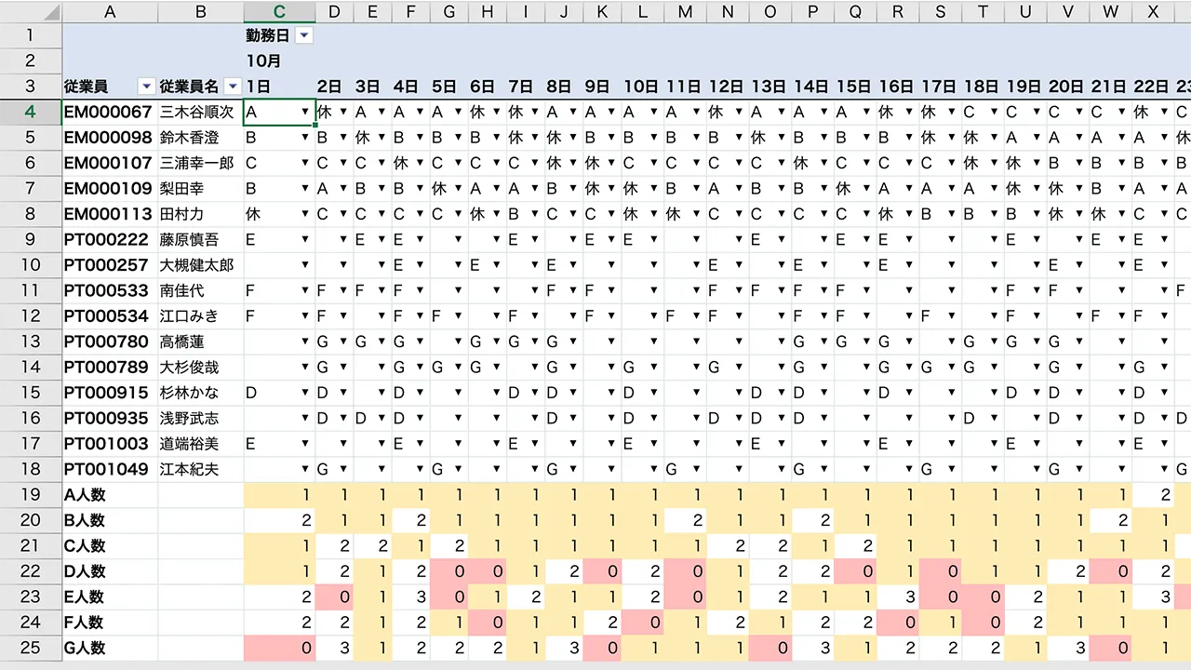Click the A人数 label cell
This screenshot has height=670, width=1191.
click(108, 495)
